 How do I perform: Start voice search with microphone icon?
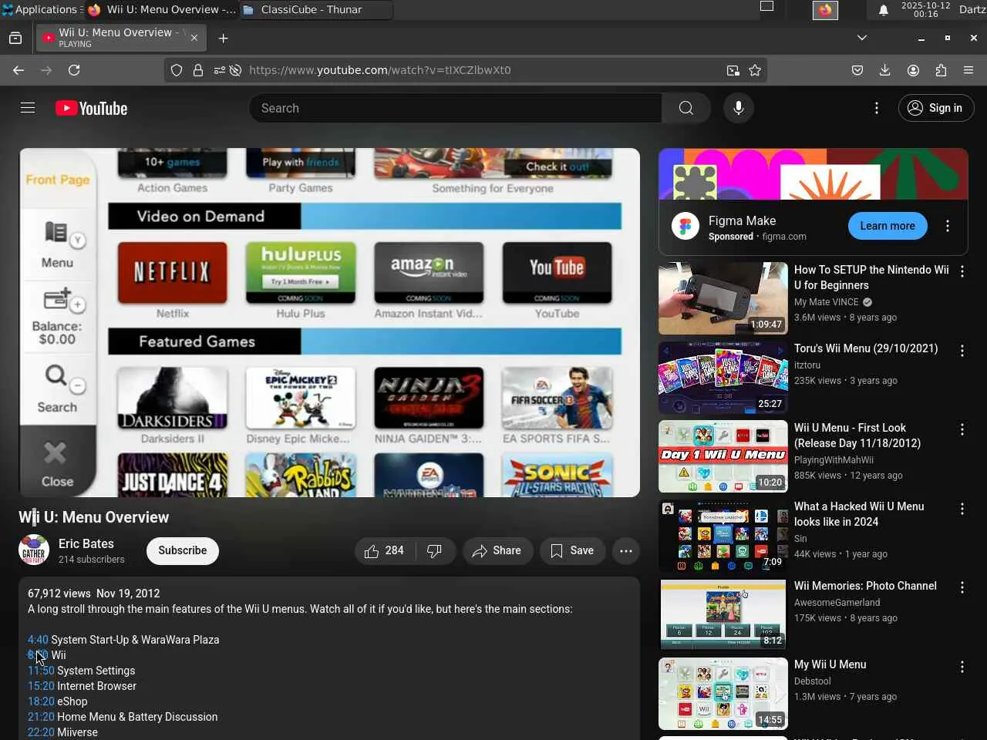(739, 109)
